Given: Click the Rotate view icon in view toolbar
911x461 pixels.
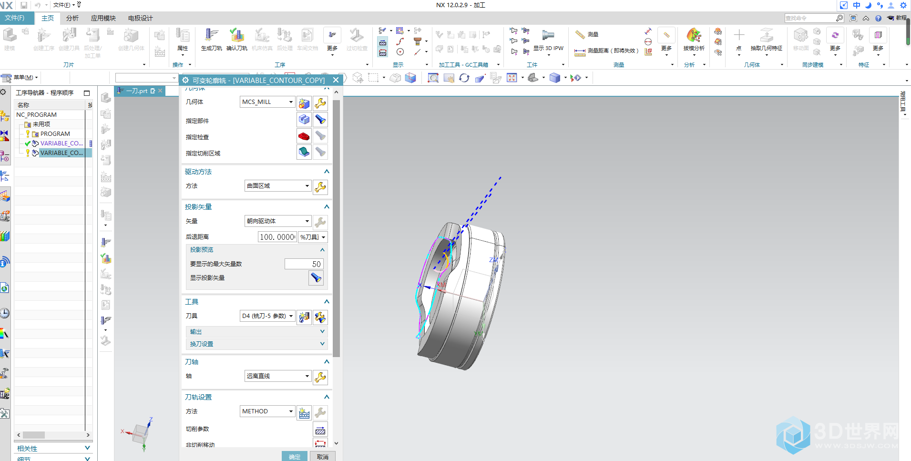Looking at the screenshot, I should point(464,78).
